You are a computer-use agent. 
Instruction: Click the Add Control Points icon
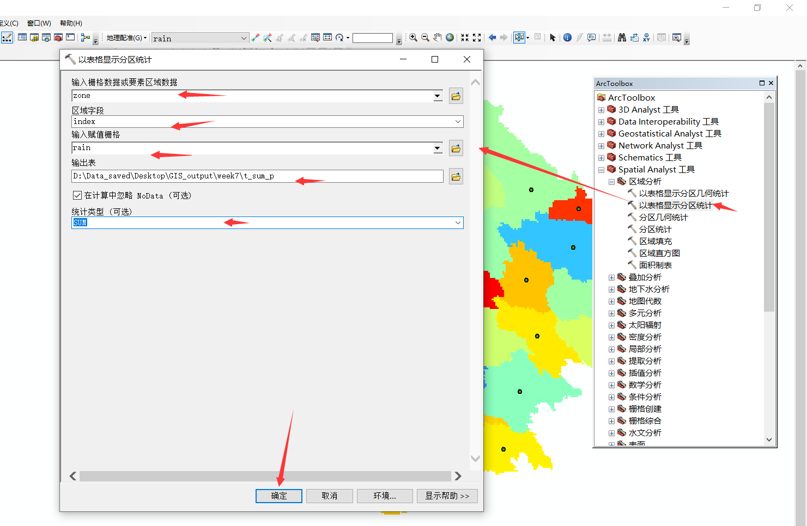click(256, 38)
